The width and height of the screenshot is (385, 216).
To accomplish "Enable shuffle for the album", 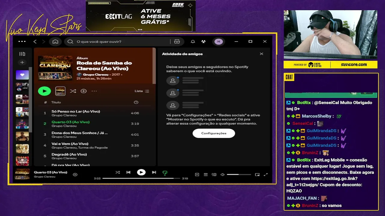I will tap(73, 91).
